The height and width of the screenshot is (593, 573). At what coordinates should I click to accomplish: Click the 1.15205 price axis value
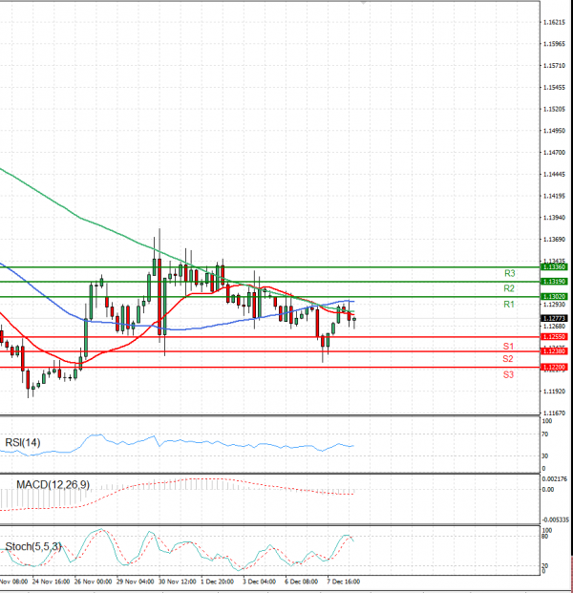554,109
